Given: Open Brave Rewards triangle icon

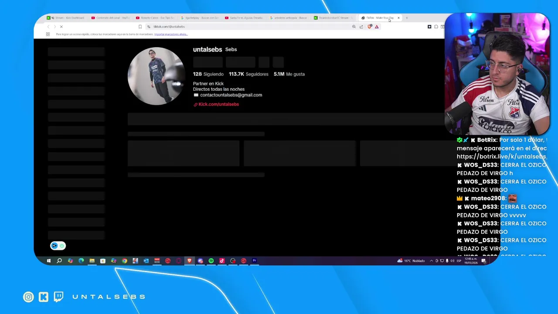Looking at the screenshot, I should pyautogui.click(x=377, y=27).
